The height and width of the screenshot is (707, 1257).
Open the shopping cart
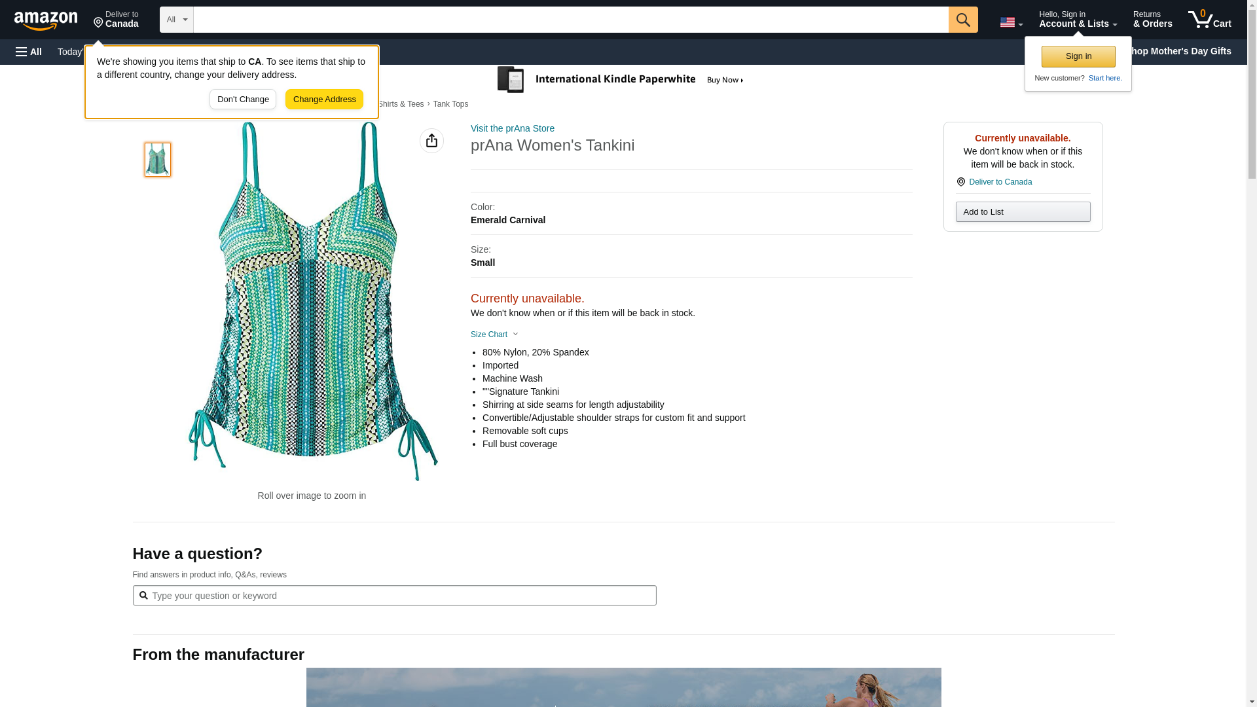pos(1209,20)
